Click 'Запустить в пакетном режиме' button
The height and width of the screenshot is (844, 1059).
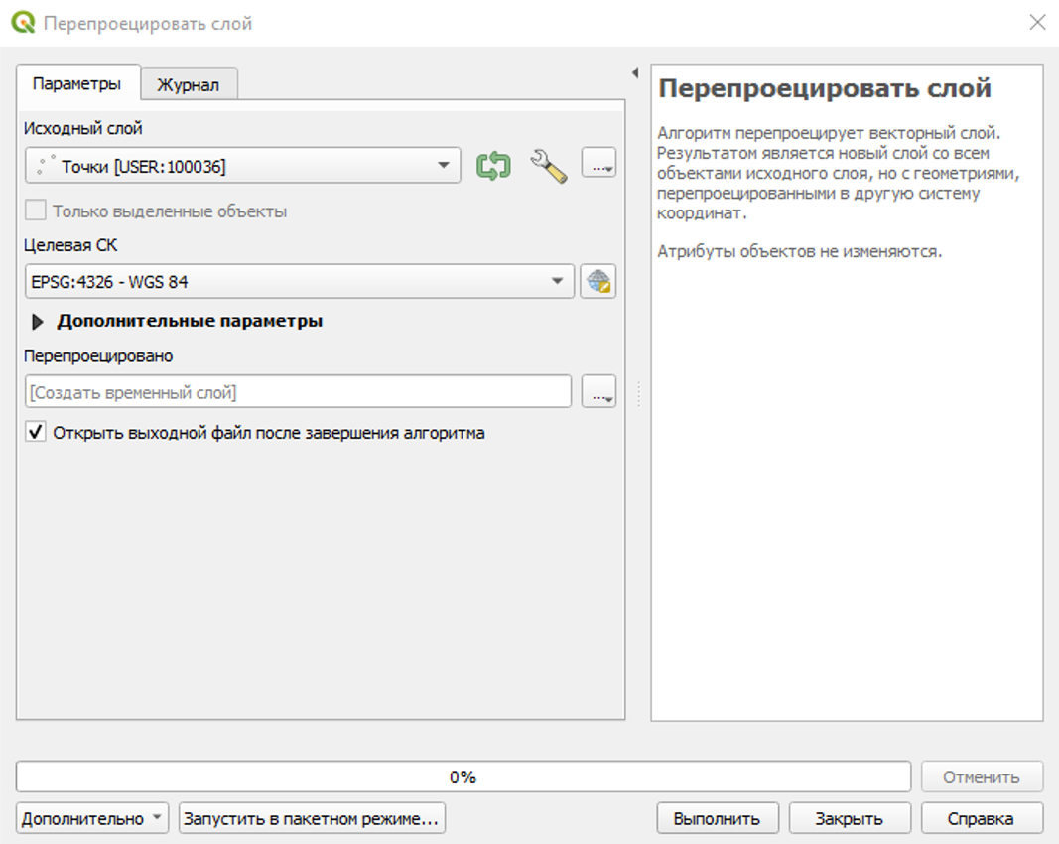(312, 819)
